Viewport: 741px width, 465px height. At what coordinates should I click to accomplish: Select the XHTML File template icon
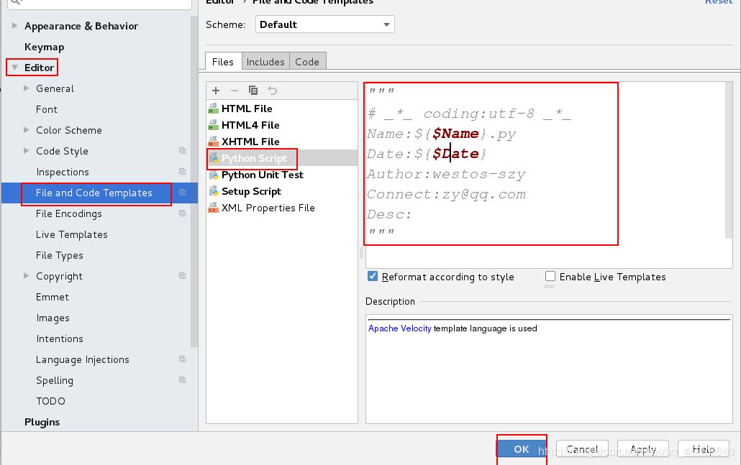click(214, 142)
